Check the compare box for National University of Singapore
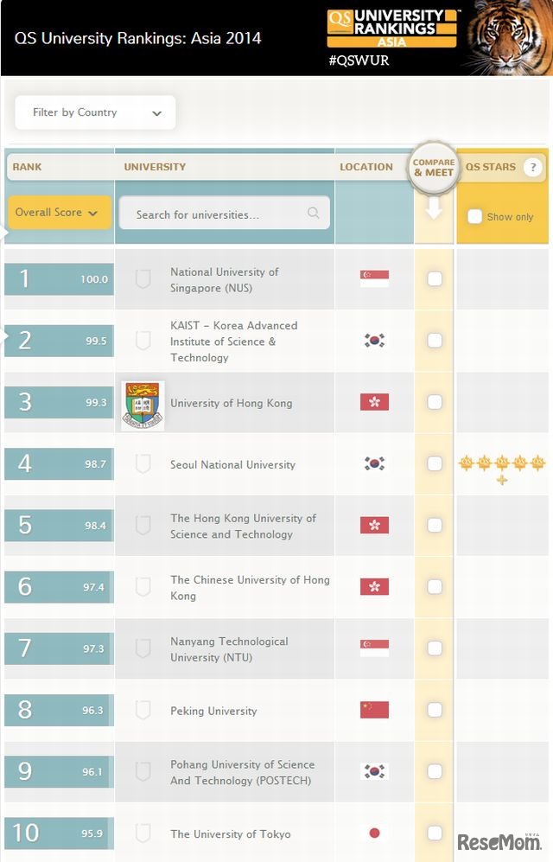Image resolution: width=553 pixels, height=862 pixels. tap(434, 278)
